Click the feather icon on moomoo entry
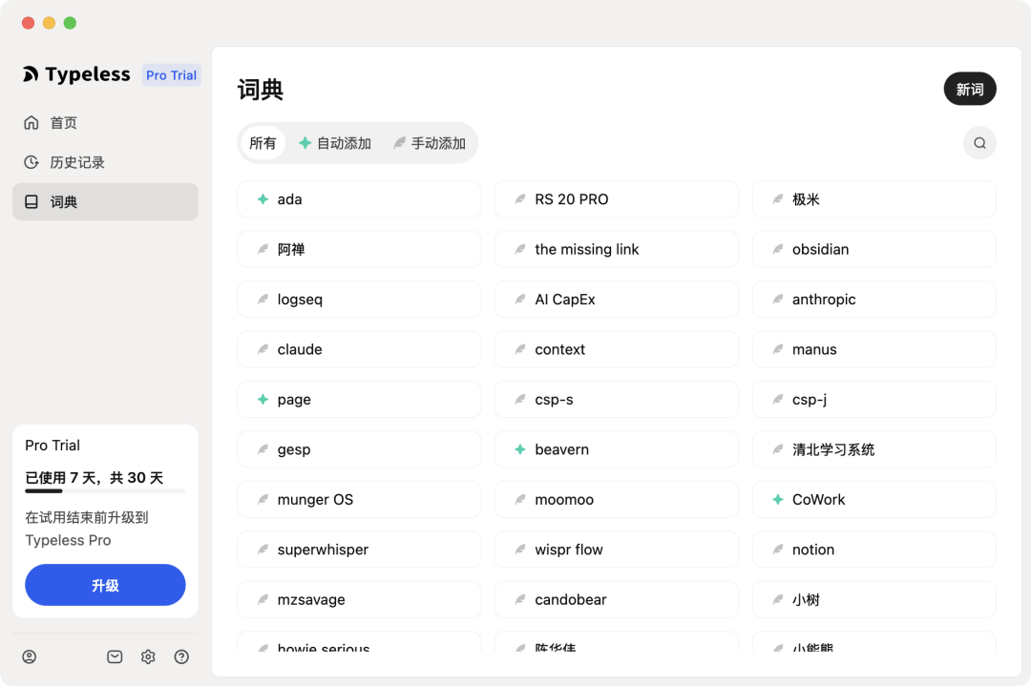Screen dimensions: 1031x686 tap(520, 499)
